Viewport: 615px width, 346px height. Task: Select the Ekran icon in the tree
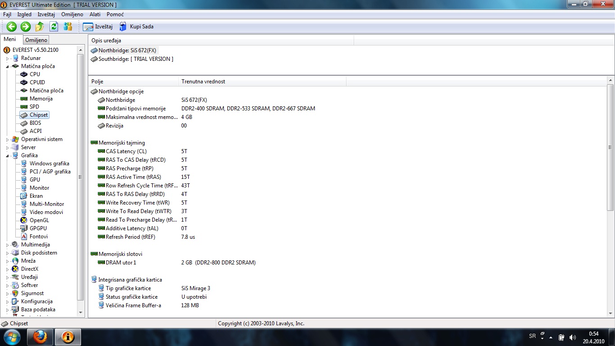[x=24, y=196]
